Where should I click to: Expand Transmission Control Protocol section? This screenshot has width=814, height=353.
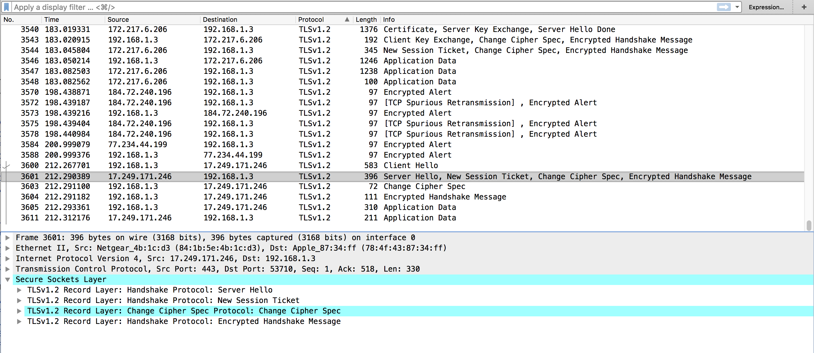[x=8, y=269]
